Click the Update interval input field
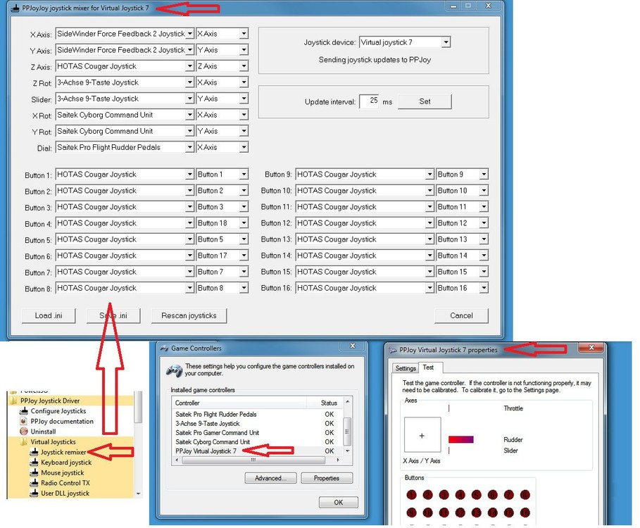 370,101
